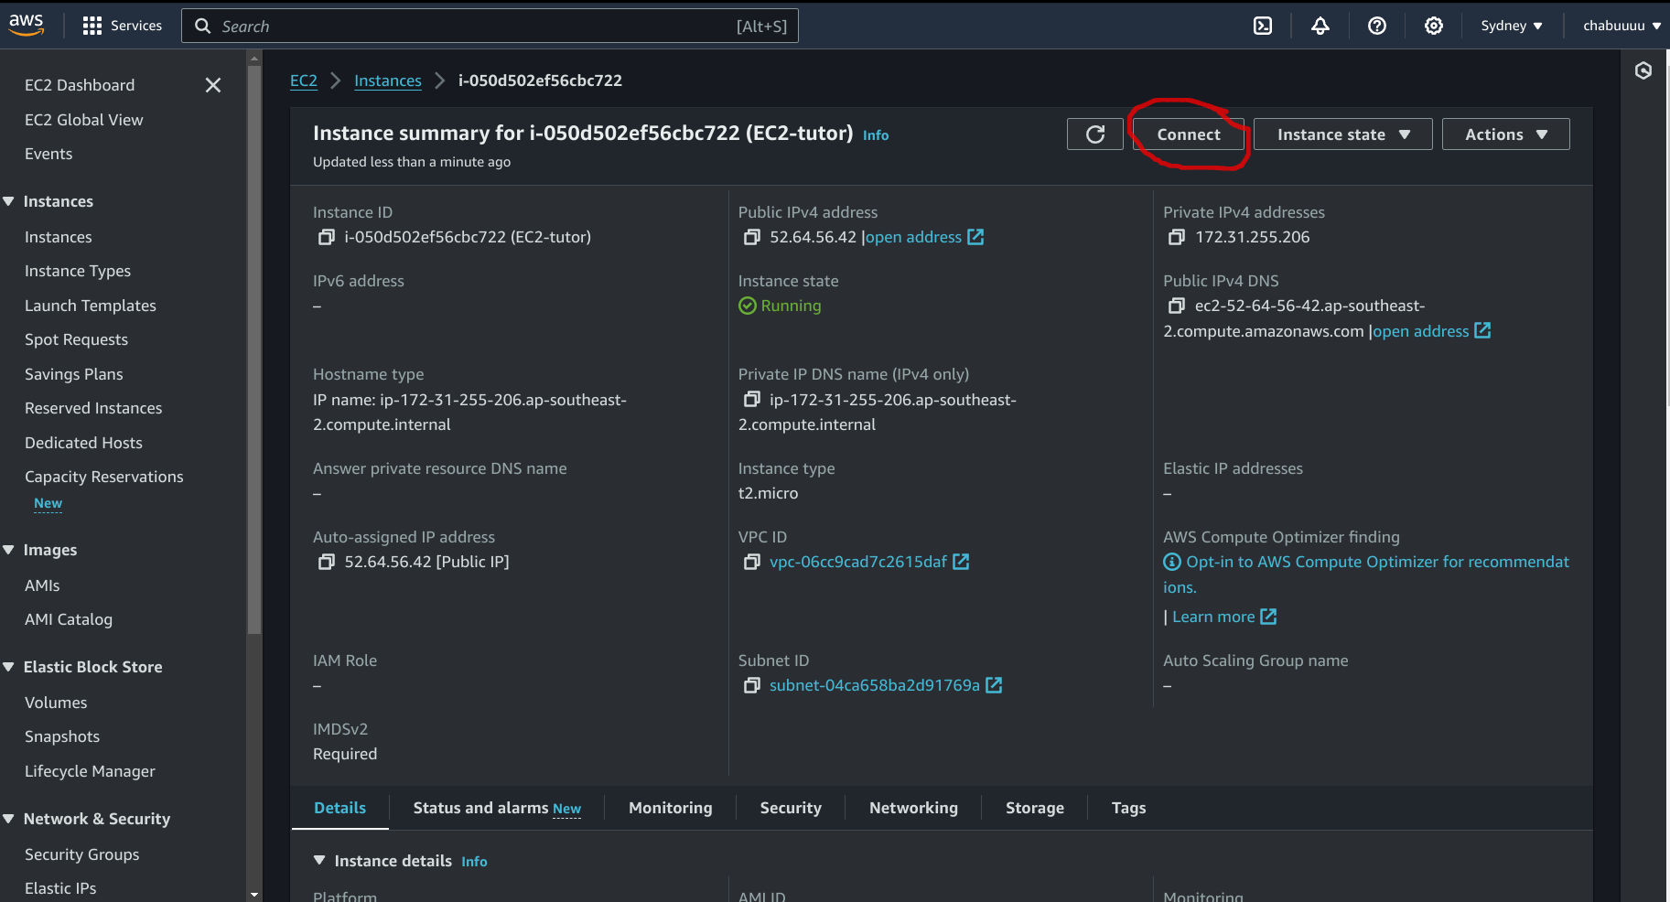Open the subnet-04ca658ba2d91769a link
The image size is (1670, 902).
pos(874,686)
